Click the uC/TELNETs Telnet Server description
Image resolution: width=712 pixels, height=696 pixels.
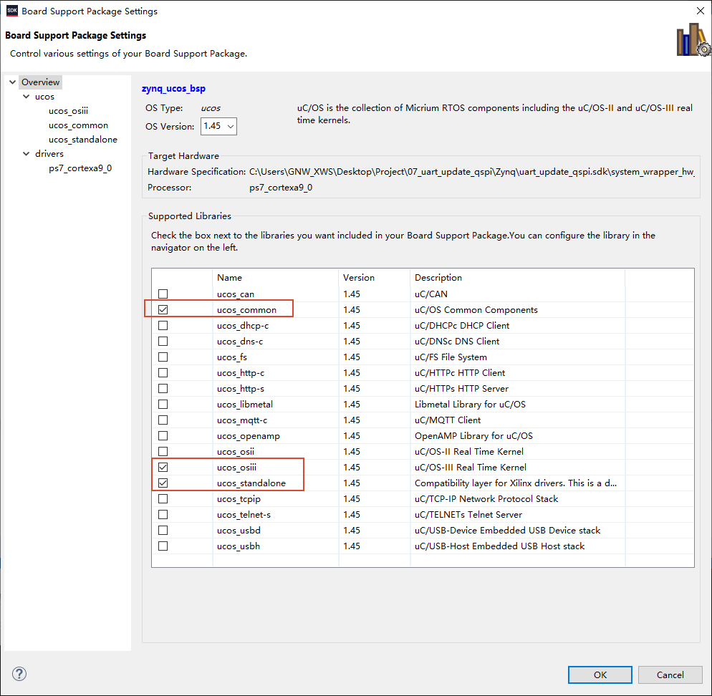tap(468, 514)
